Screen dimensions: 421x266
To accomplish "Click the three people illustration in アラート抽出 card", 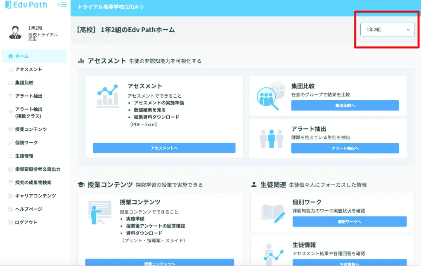I will tap(272, 139).
